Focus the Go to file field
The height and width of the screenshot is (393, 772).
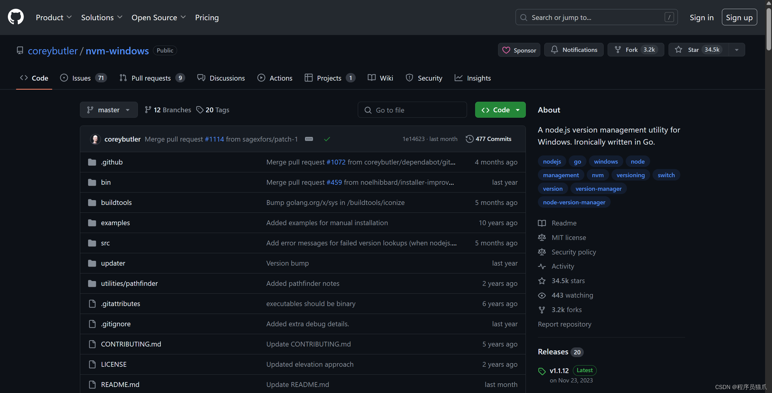(412, 110)
